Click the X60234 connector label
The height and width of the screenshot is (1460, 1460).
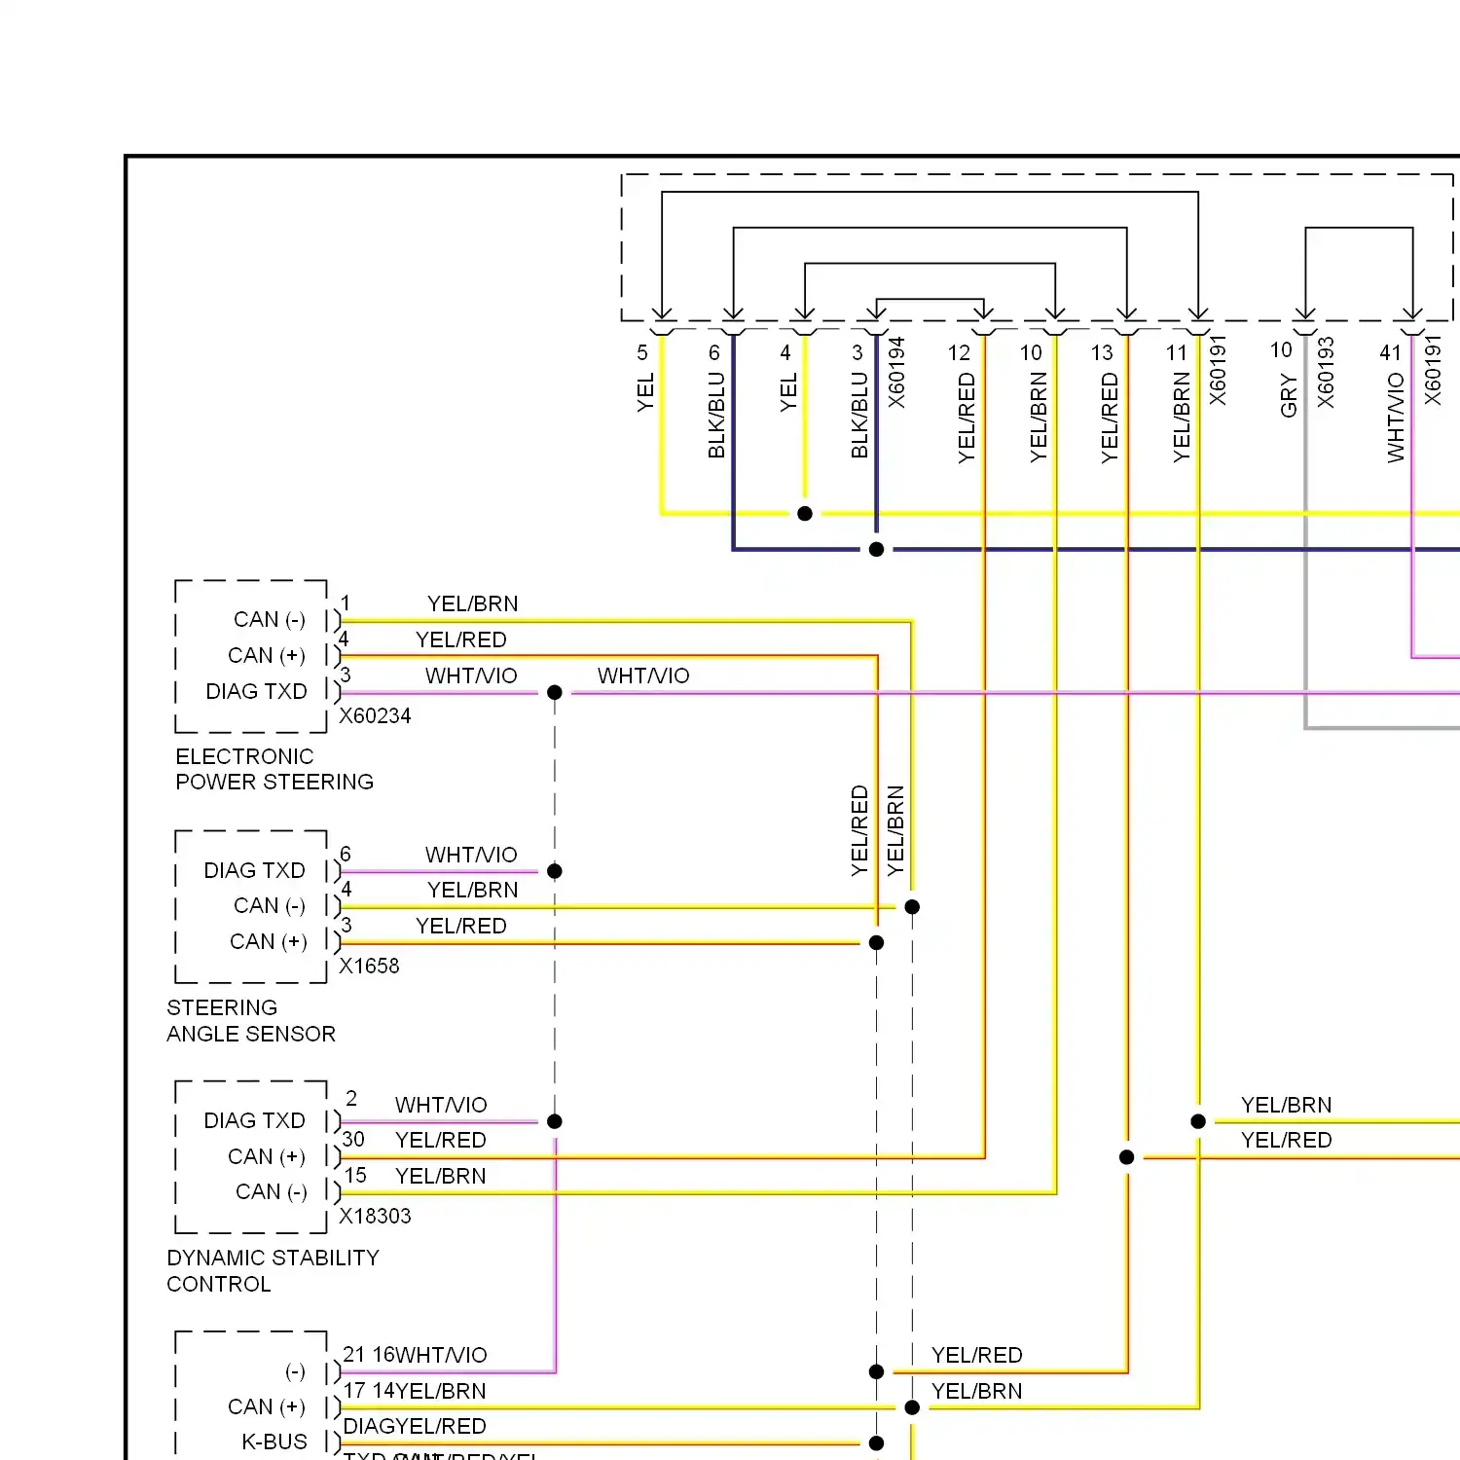tap(375, 715)
